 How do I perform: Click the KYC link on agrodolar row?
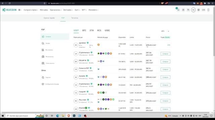coord(169,45)
